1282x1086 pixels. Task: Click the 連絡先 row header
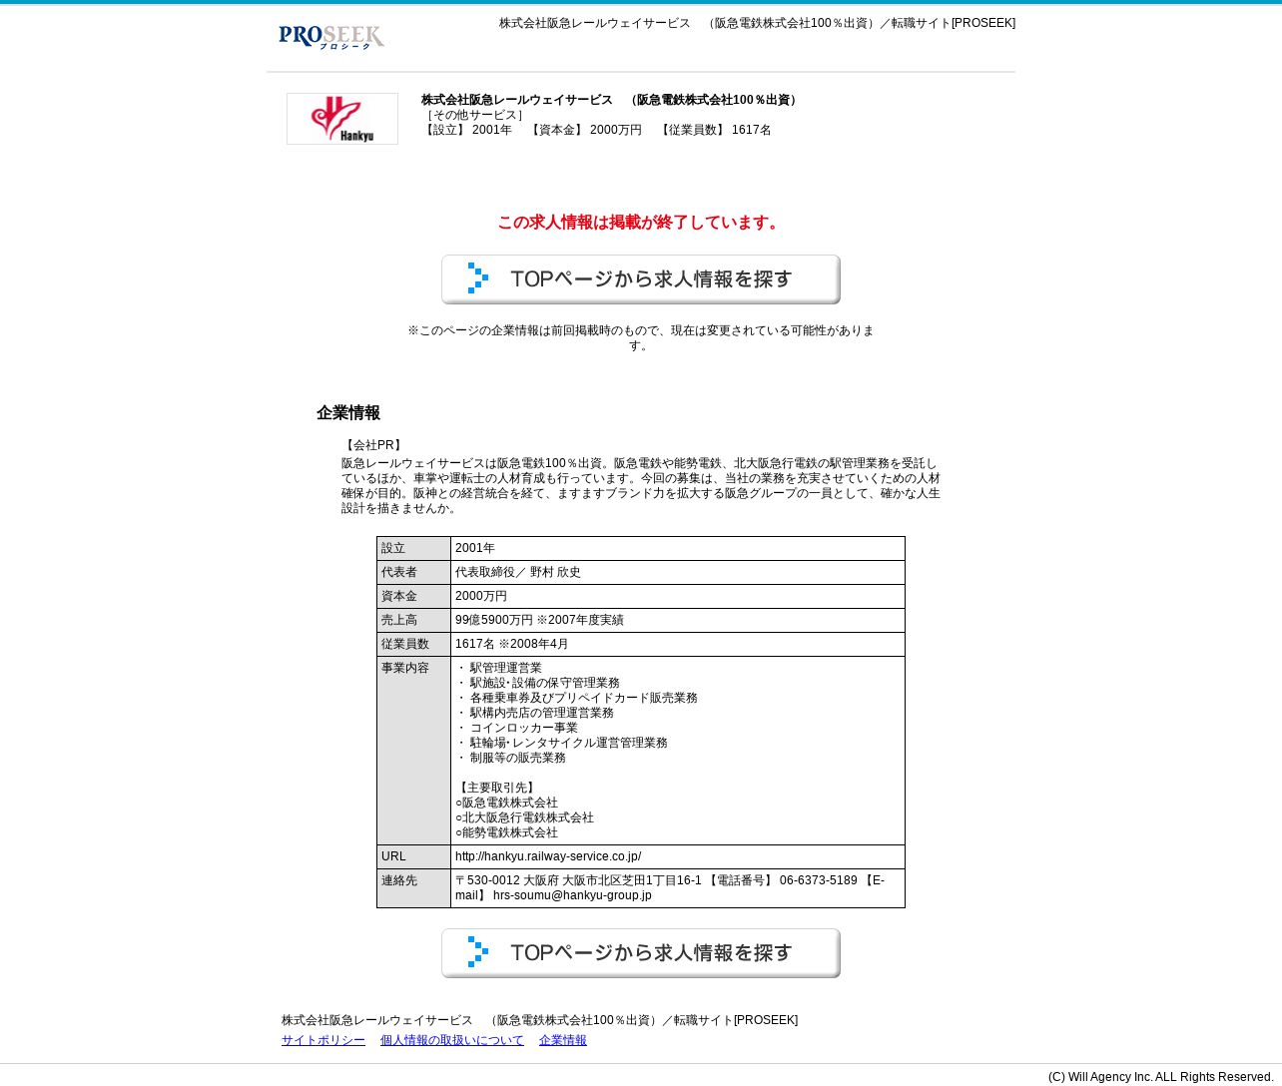click(x=414, y=888)
